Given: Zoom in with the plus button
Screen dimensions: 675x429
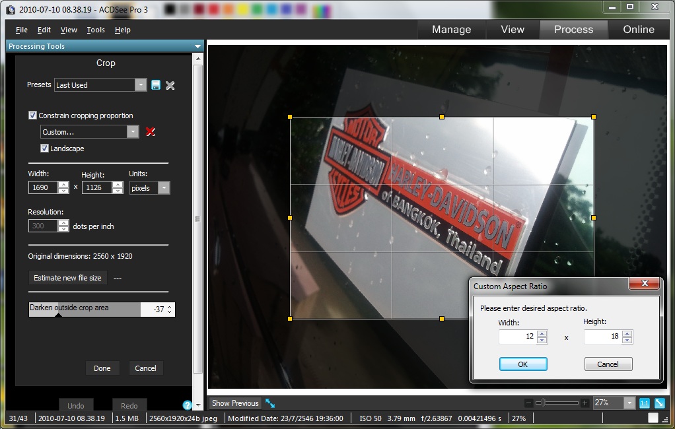Looking at the screenshot, I should click(x=584, y=403).
